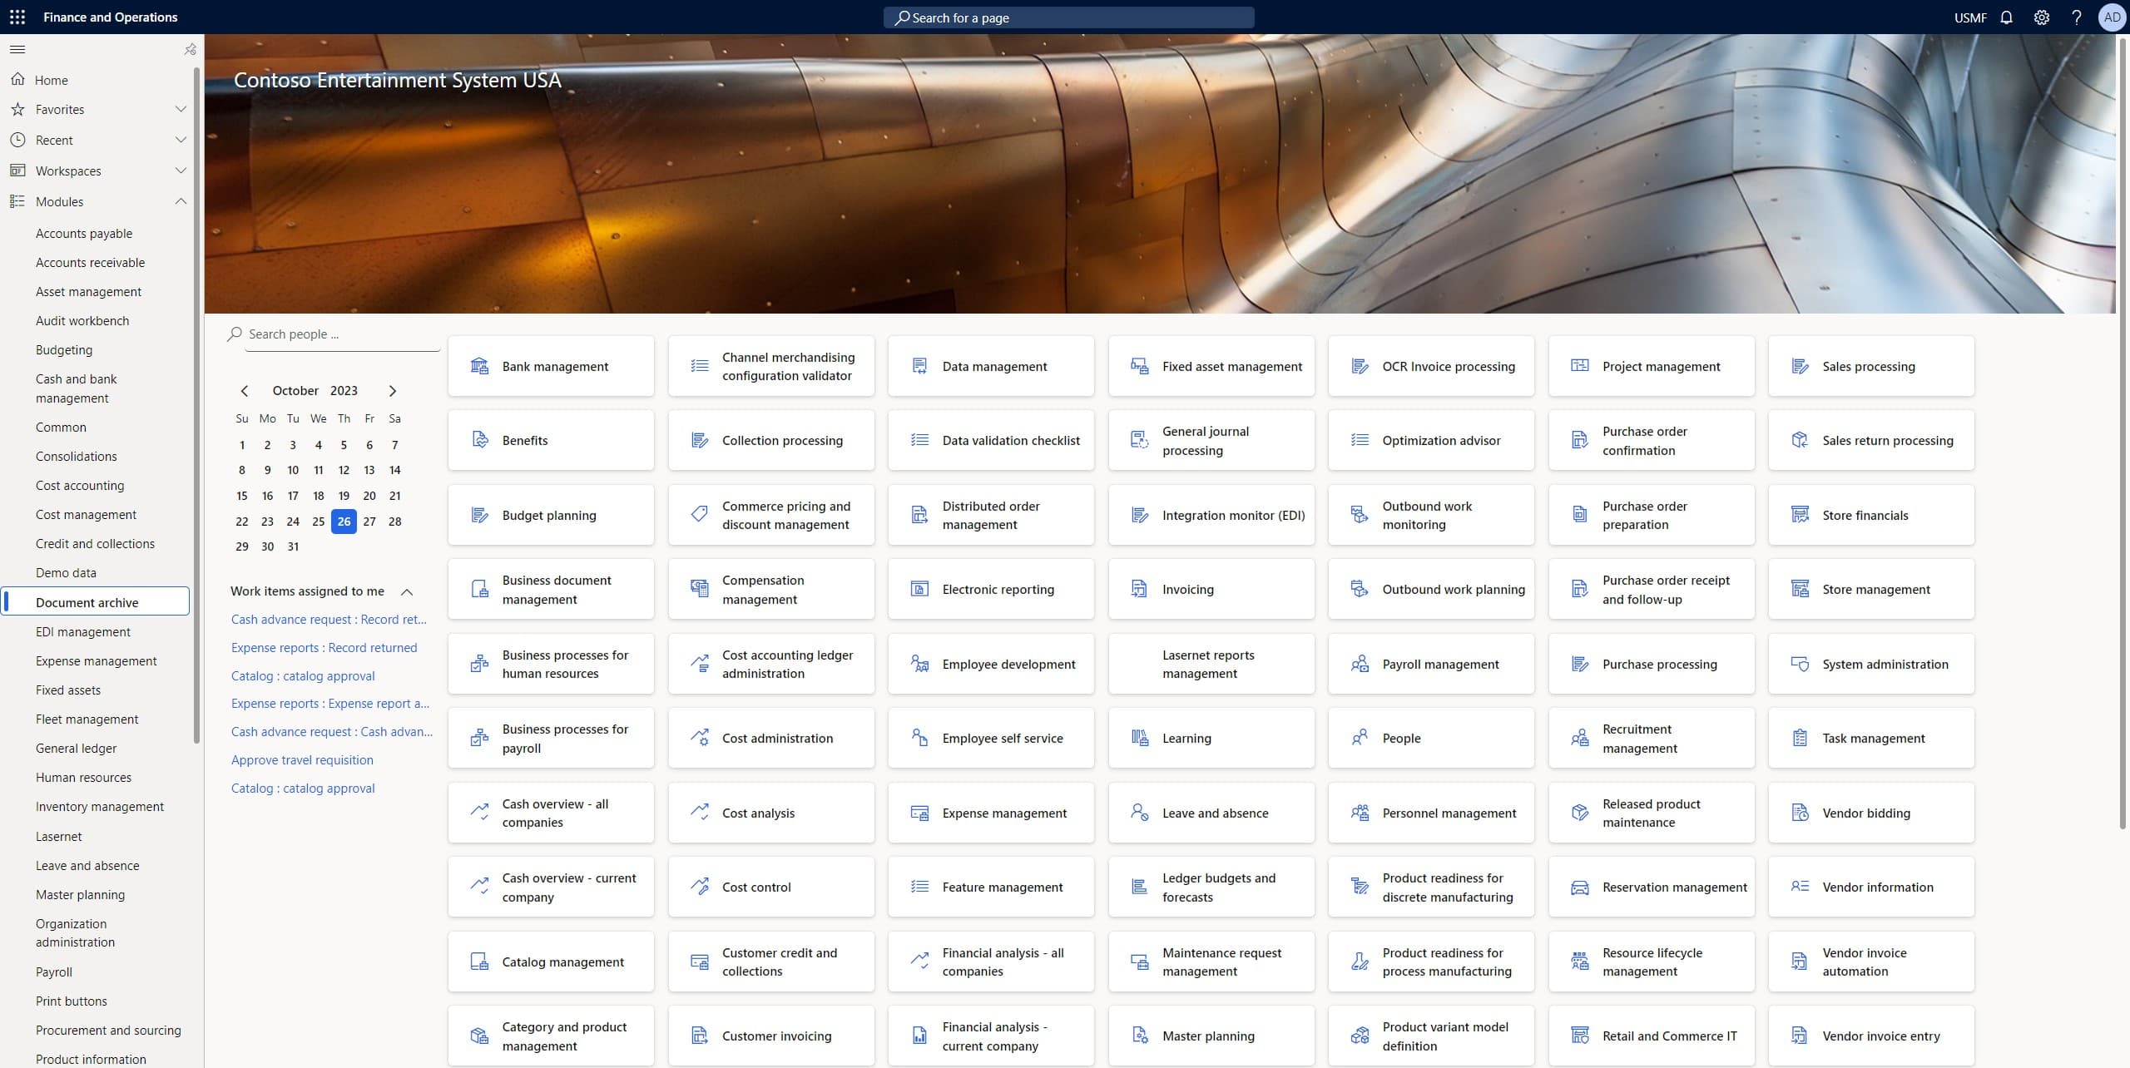Image resolution: width=2130 pixels, height=1068 pixels.
Task: Open the app launcher waffle icon
Action: click(x=17, y=17)
